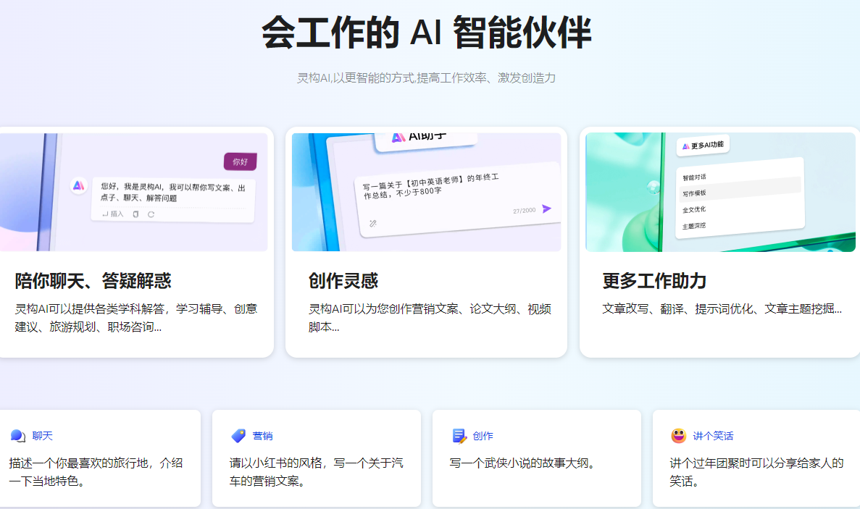This screenshot has height=509, width=860.
Task: Click the chat bubble icon beside 聊天
Action: pyautogui.click(x=18, y=436)
